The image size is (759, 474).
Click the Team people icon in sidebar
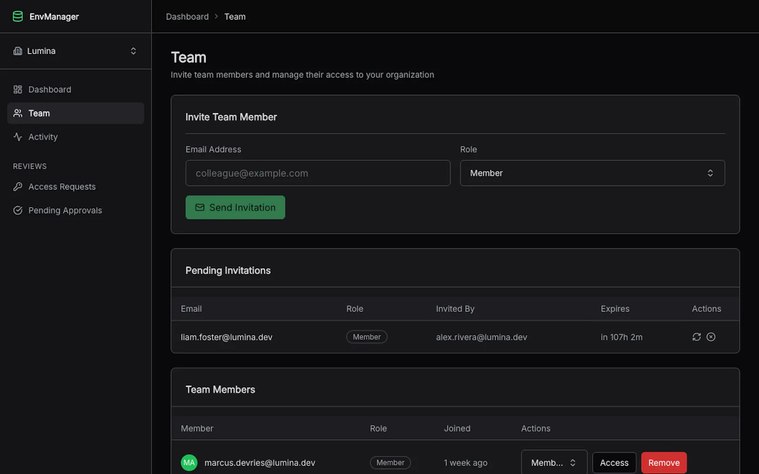(18, 113)
